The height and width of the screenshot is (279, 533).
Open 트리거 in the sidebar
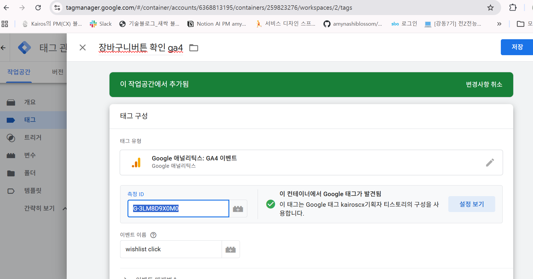click(33, 137)
